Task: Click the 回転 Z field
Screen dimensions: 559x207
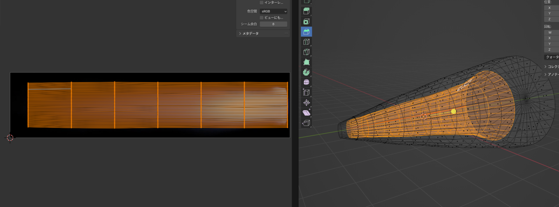Action: (552, 49)
